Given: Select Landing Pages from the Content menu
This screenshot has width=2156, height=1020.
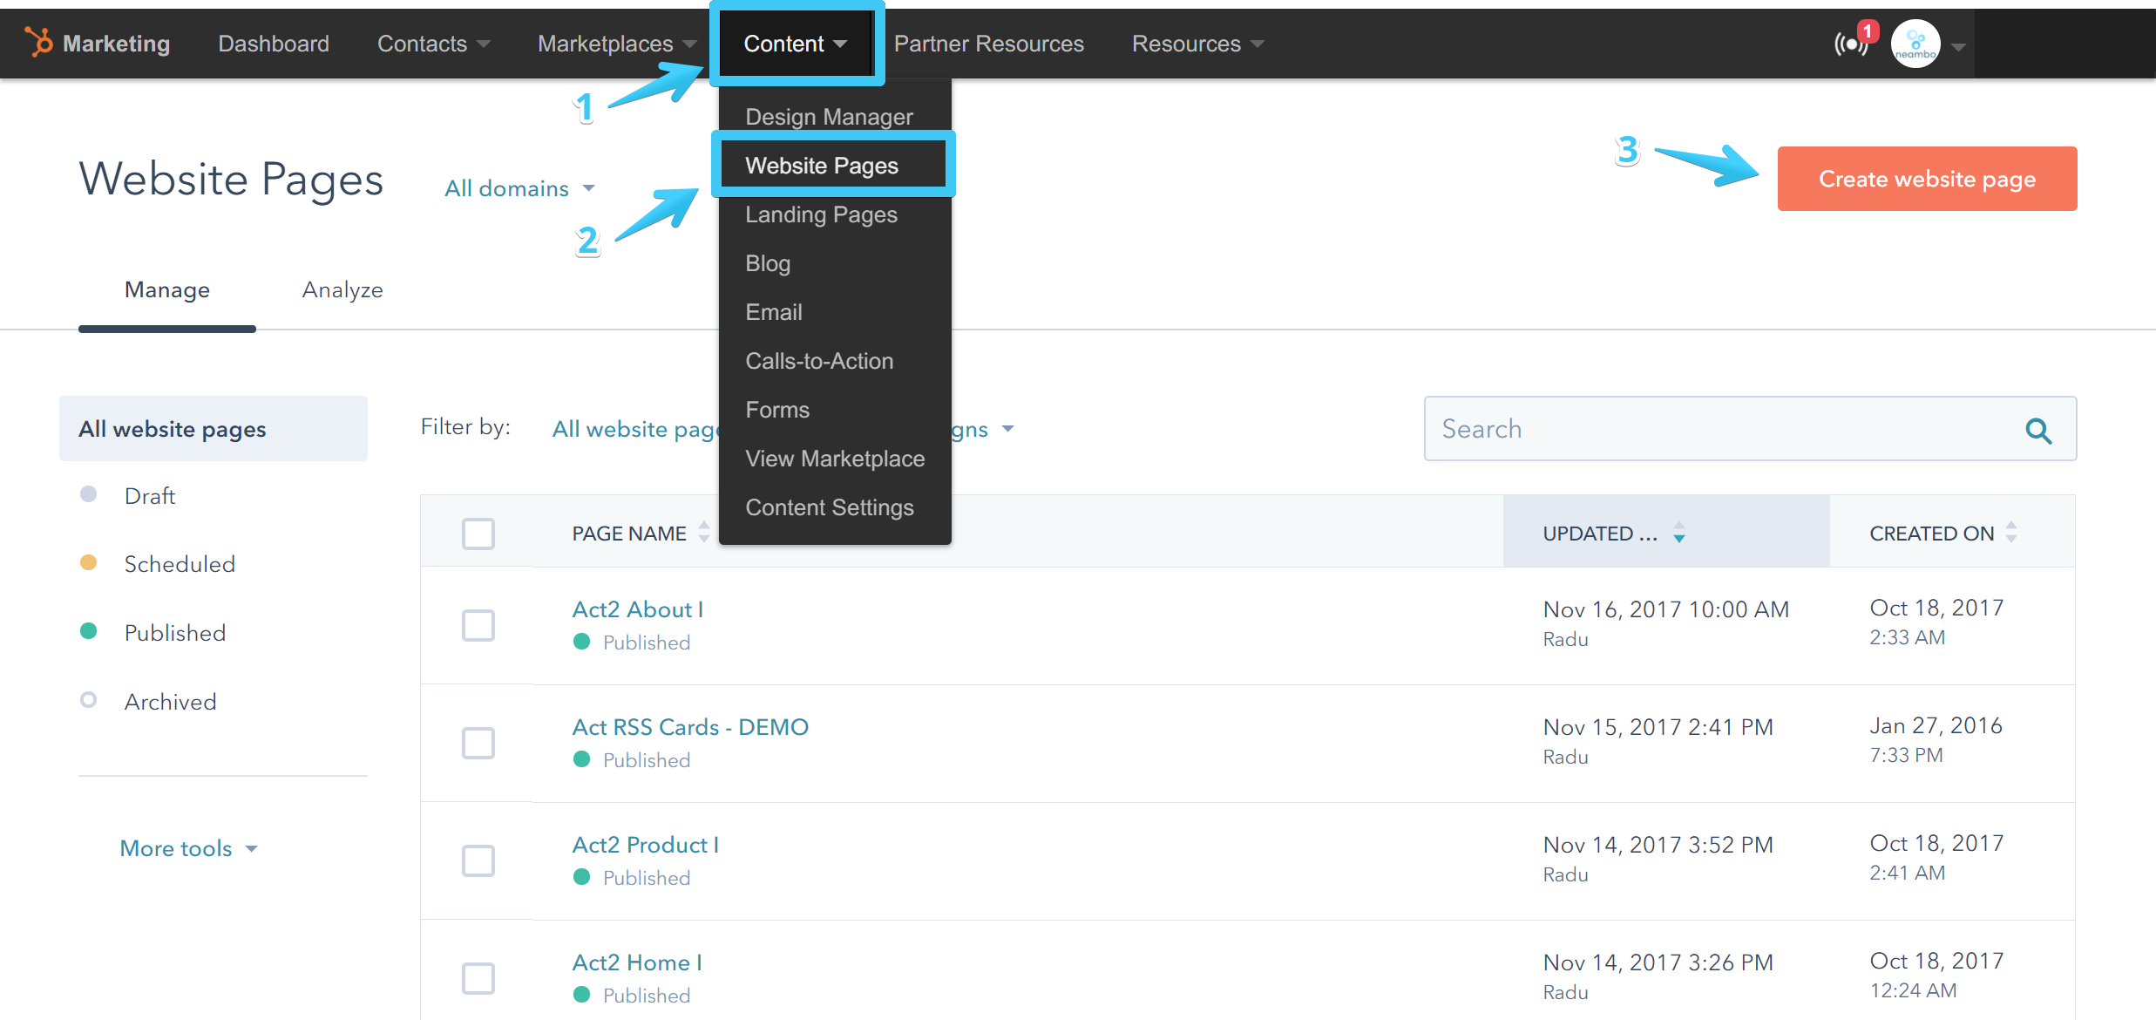Looking at the screenshot, I should point(820,214).
